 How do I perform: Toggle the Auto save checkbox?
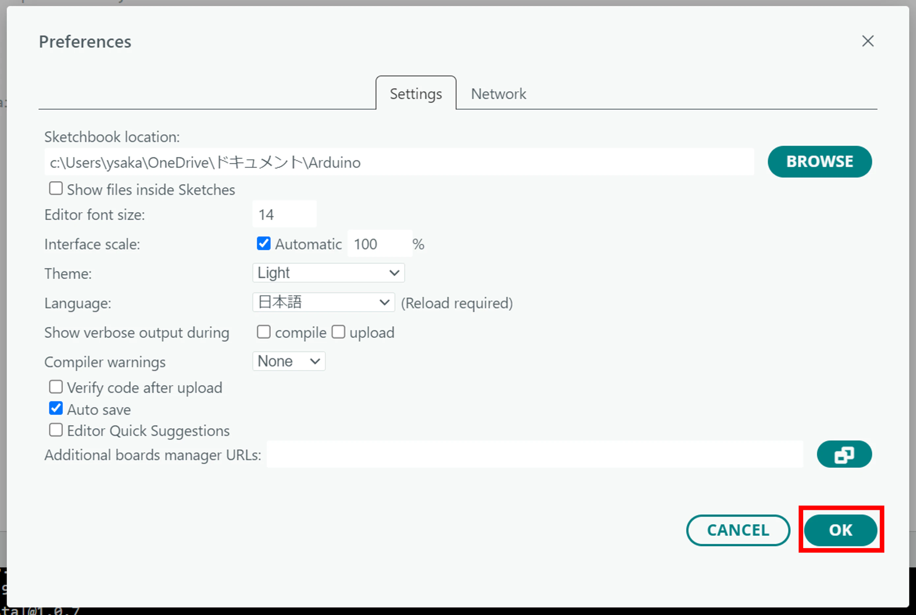(56, 409)
